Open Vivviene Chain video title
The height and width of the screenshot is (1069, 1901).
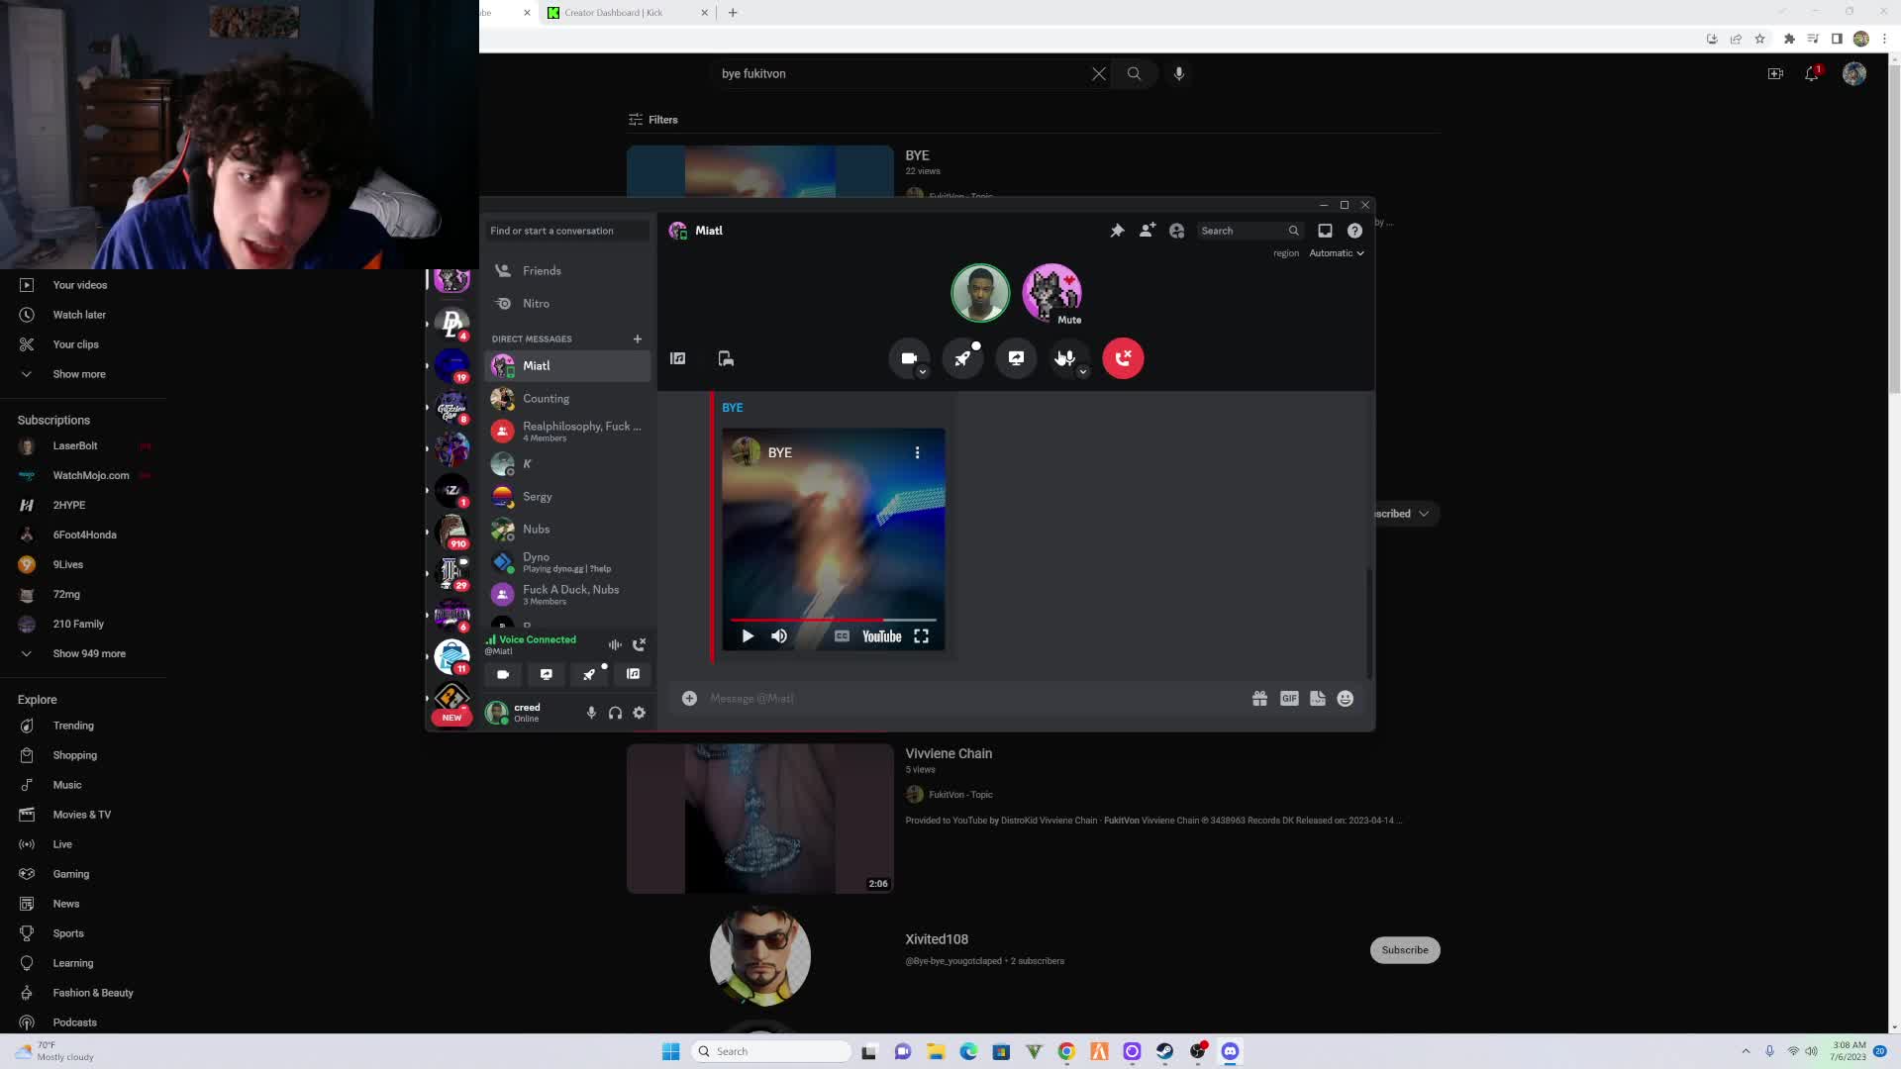click(x=949, y=754)
